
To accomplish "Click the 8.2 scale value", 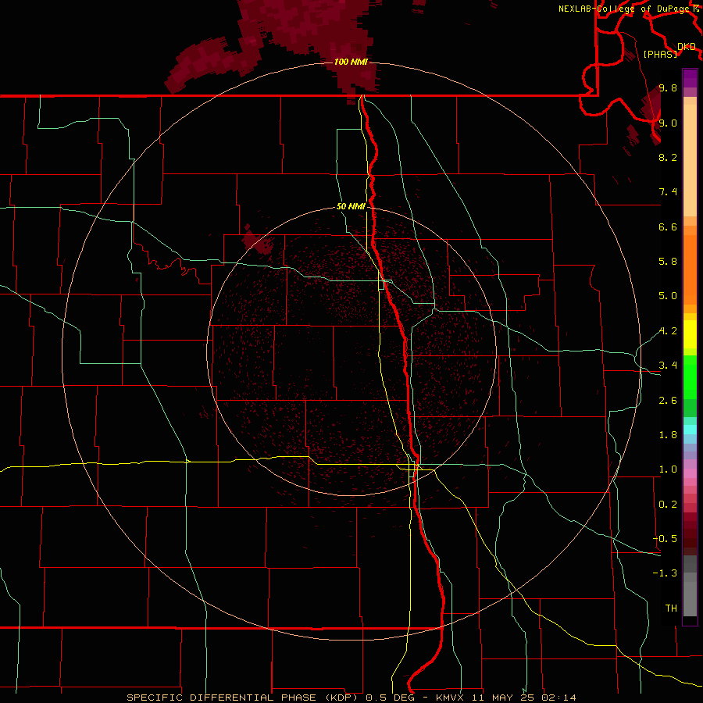I will 668,157.
